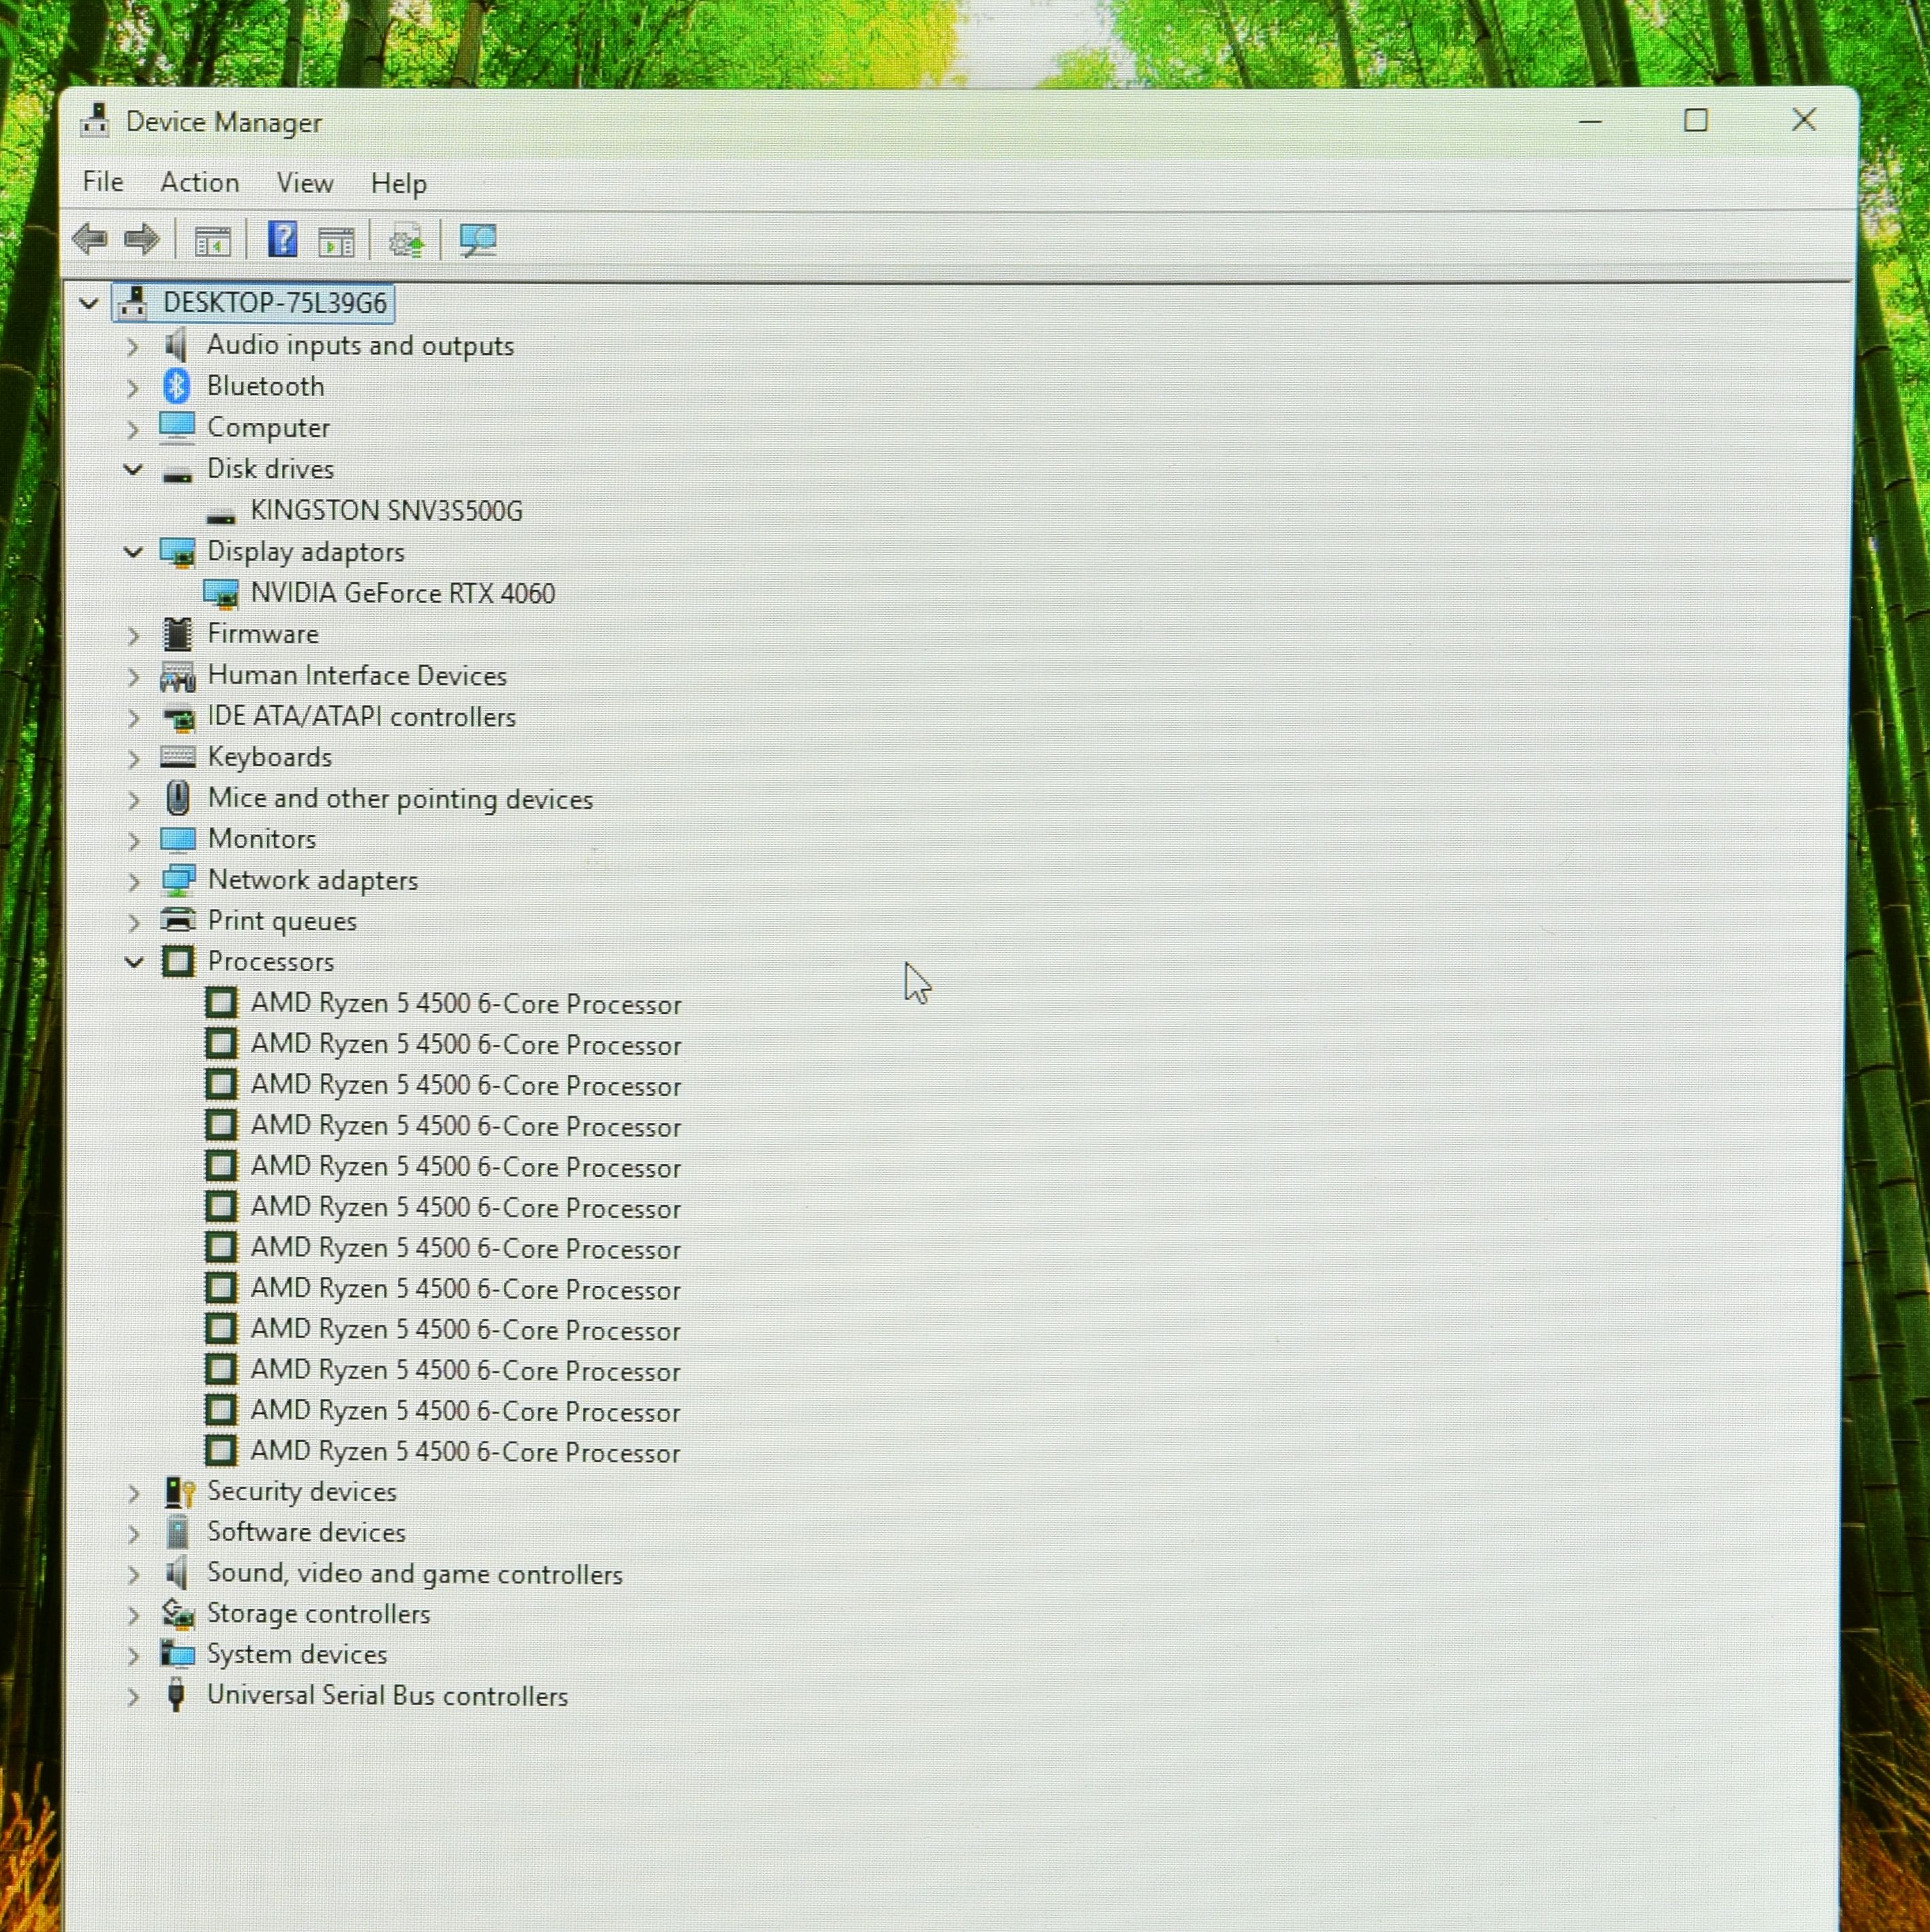Viewport: 1930px width, 1932px height.
Task: Collapse the Processors category
Action: pos(133,962)
